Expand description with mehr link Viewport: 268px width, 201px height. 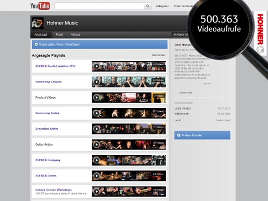tap(207, 83)
